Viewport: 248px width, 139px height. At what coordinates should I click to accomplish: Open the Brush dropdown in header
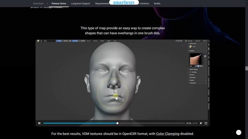(x=89, y=41)
